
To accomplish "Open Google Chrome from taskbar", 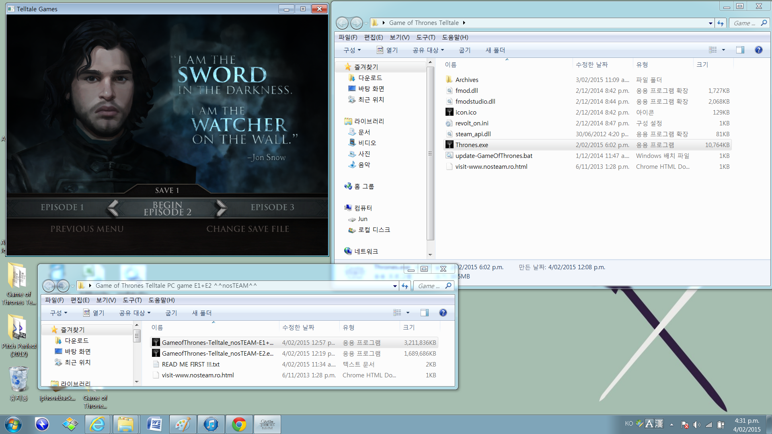I will click(239, 424).
